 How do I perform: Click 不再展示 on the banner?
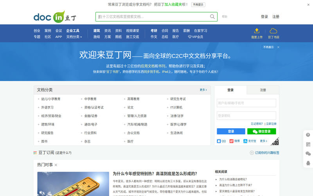point(268,47)
